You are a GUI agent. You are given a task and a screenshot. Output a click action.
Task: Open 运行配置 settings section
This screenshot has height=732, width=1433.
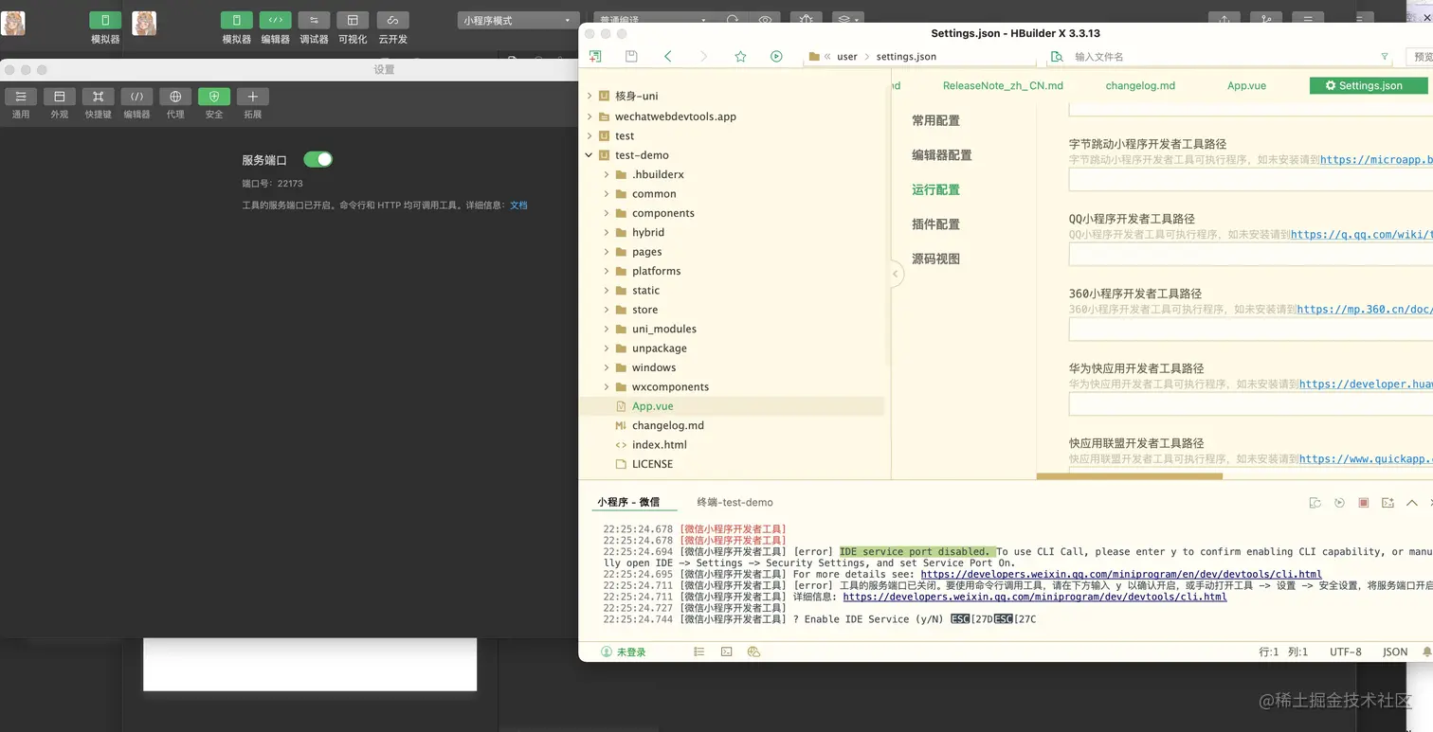[x=935, y=189]
